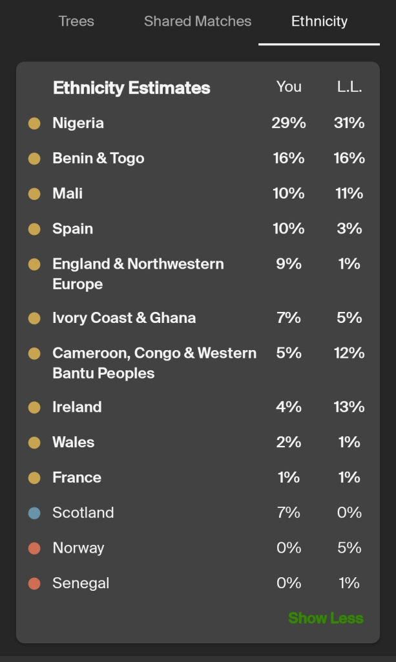Select the red dot next to Senegal
The image size is (396, 662).
(x=34, y=583)
